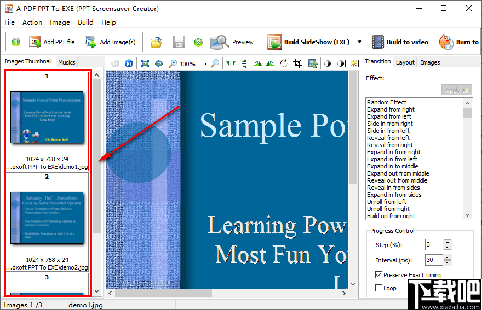Click the Add Image(s) toolbar button
The image size is (482, 310).
click(x=110, y=42)
